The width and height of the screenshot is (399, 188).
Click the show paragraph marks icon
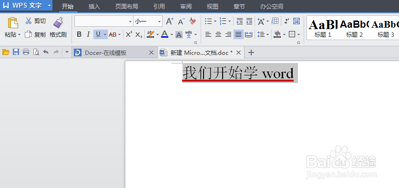pyautogui.click(x=287, y=21)
